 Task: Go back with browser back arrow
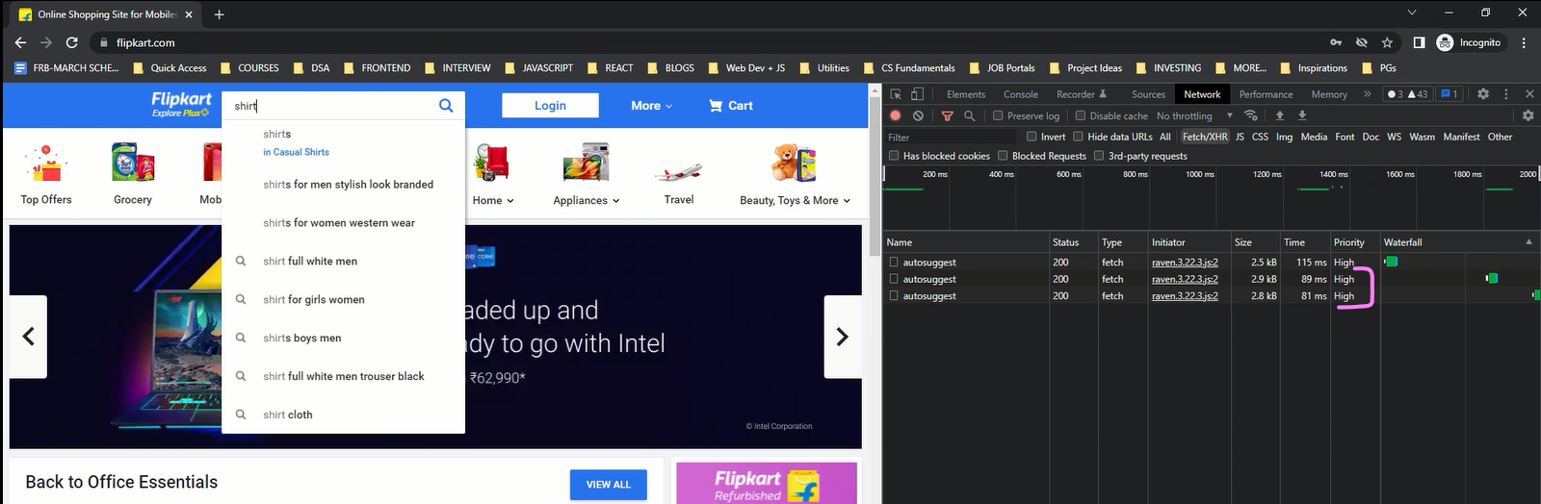pos(20,42)
